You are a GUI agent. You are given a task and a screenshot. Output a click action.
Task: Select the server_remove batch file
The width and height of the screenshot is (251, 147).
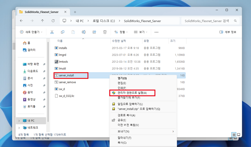point(67,82)
